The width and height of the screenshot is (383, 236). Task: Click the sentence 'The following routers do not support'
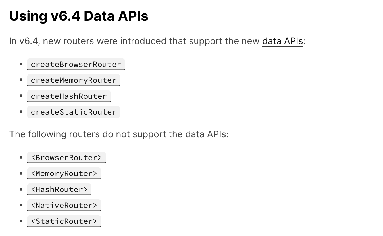click(119, 134)
